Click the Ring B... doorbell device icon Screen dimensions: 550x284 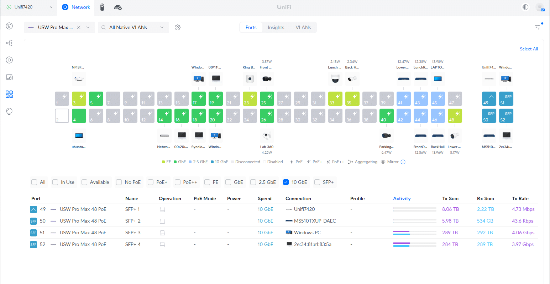point(250,79)
